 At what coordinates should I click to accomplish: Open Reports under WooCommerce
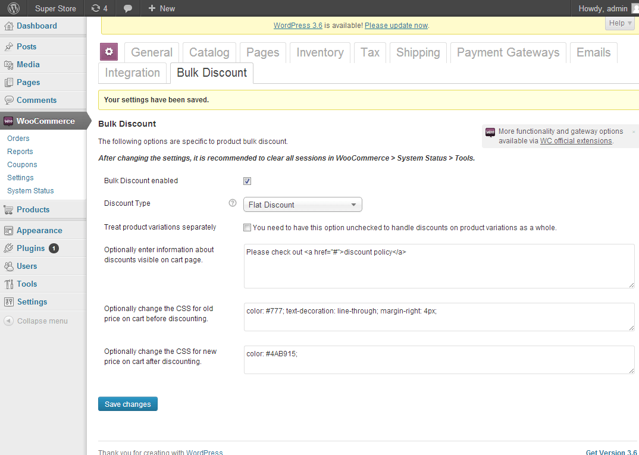(x=20, y=152)
